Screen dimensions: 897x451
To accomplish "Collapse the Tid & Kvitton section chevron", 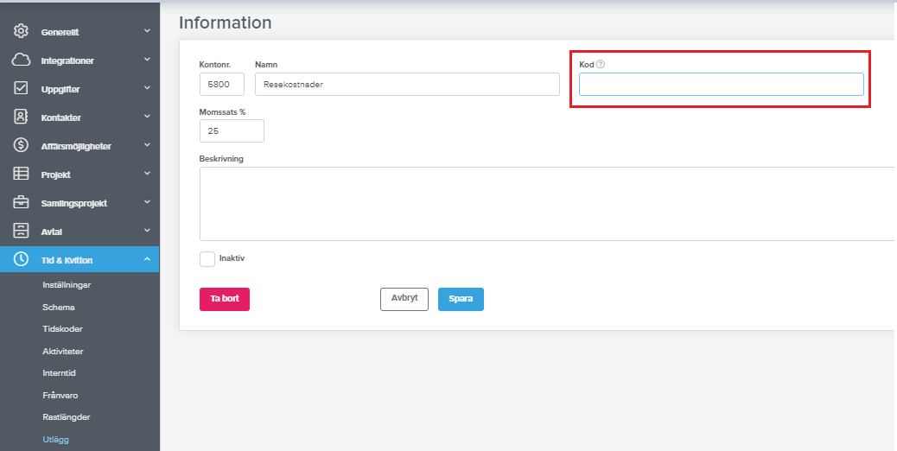I will click(x=147, y=259).
